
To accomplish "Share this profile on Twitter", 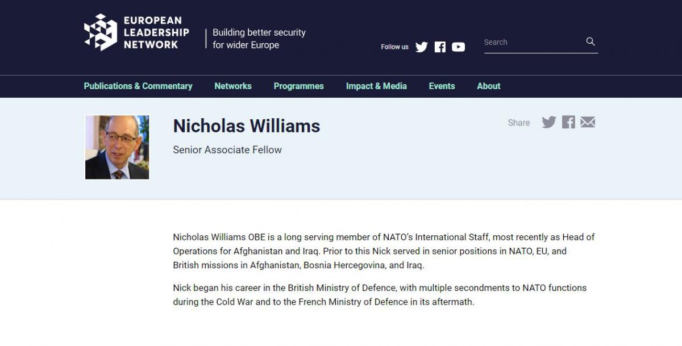I will [548, 122].
